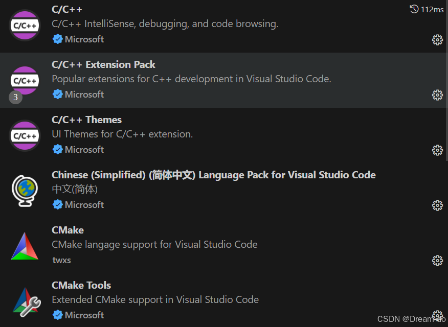Open Manage gear for C/C++ Extension Pack
The image size is (448, 327).
click(x=437, y=95)
